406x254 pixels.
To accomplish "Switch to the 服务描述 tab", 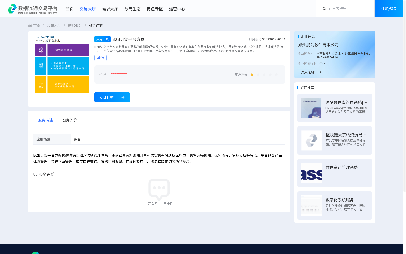I will coord(45,120).
